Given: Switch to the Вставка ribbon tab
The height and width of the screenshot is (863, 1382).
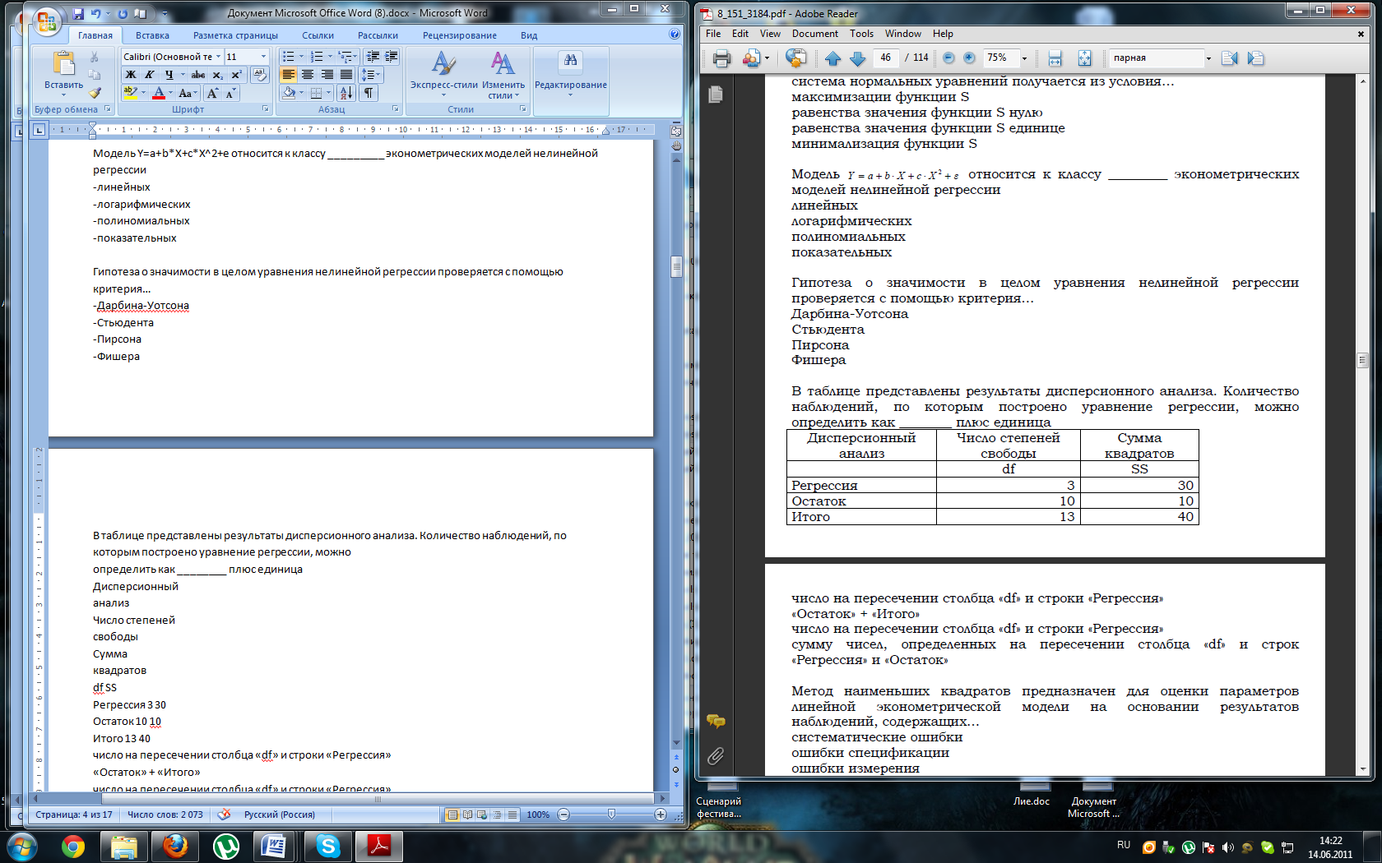Looking at the screenshot, I should (x=152, y=35).
